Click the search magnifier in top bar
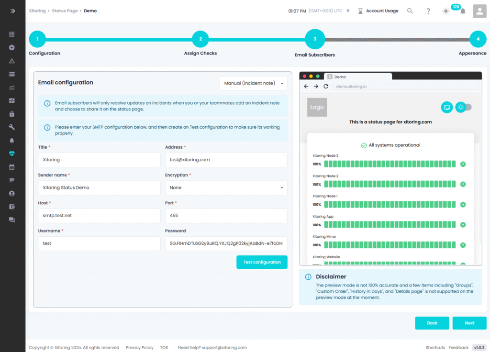The image size is (490, 352). coord(410,11)
